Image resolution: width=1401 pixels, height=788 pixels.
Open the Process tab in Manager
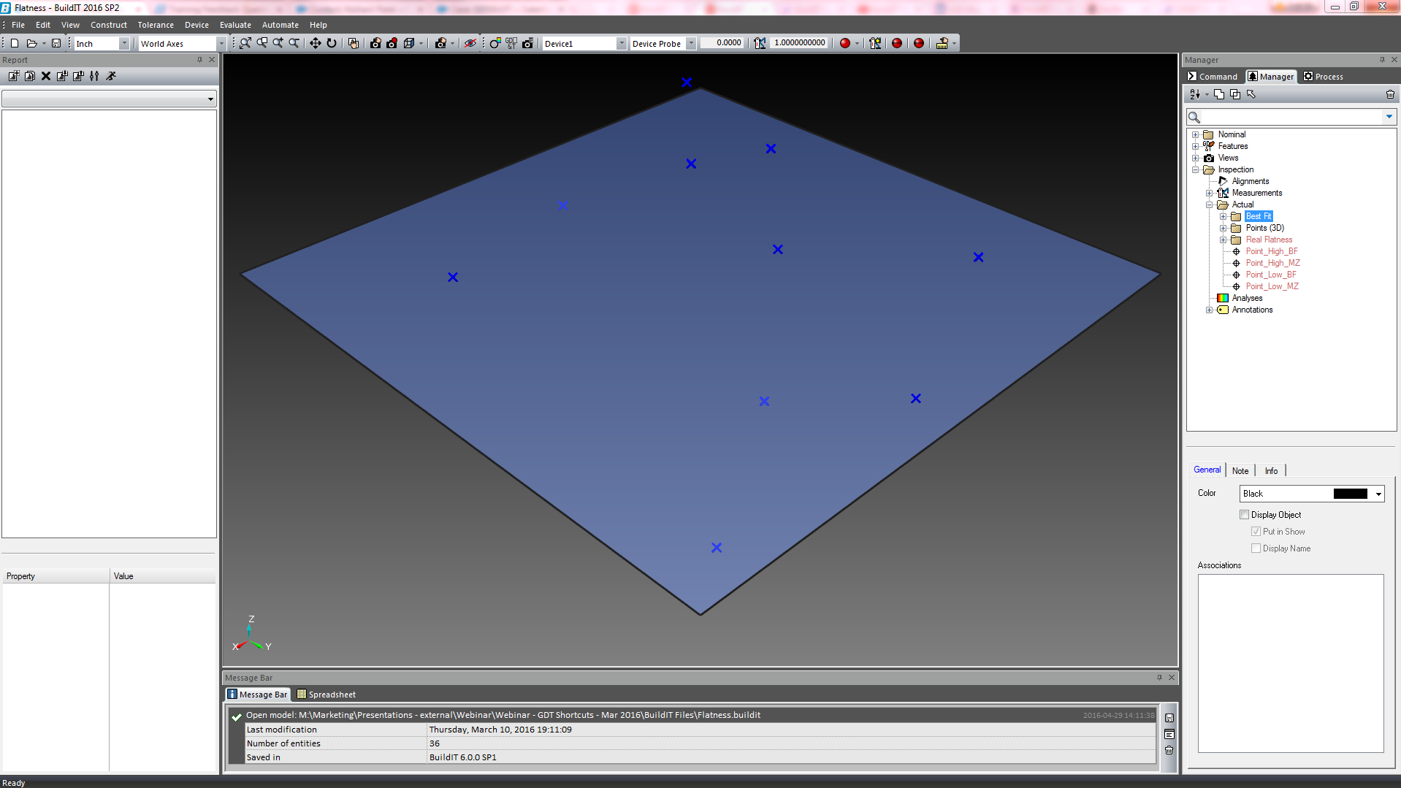point(1324,77)
